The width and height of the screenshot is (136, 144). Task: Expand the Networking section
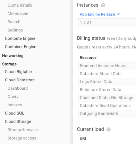tap(13, 56)
